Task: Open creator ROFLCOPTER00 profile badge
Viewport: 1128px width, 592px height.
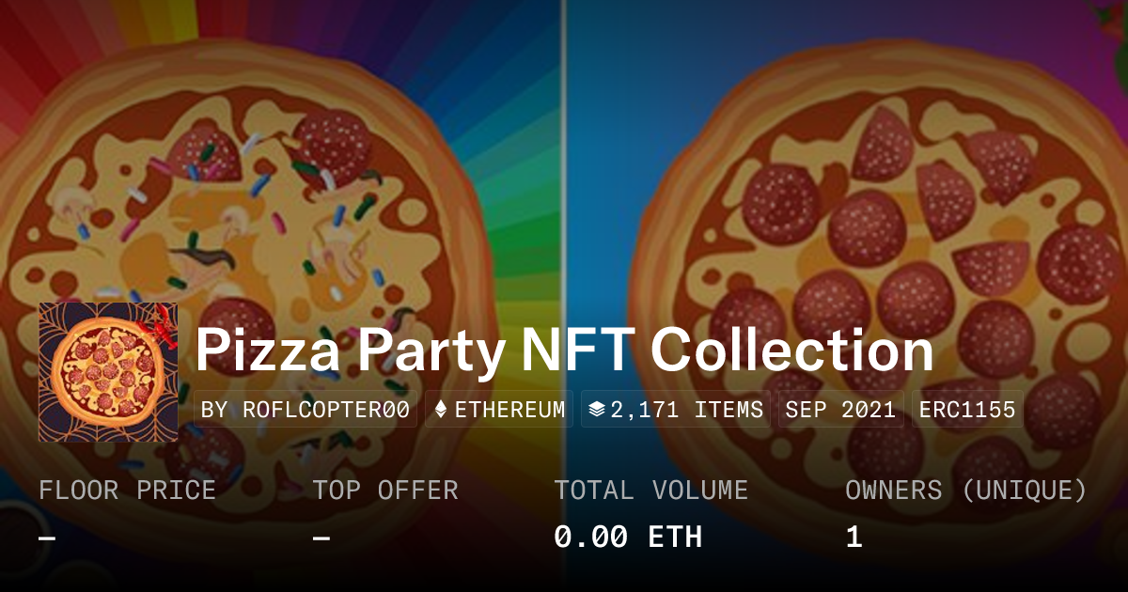Action: pos(305,410)
